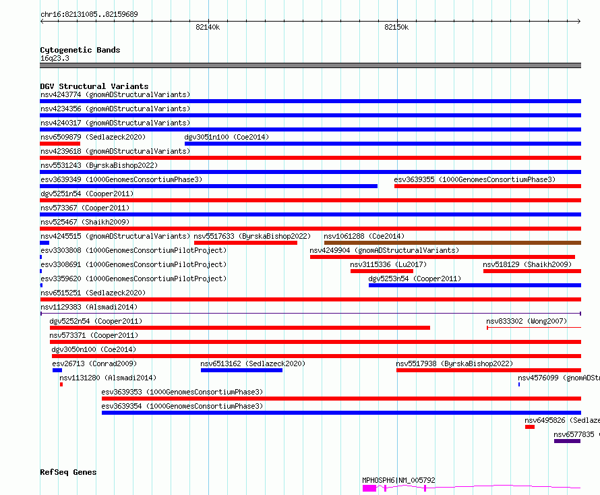The width and height of the screenshot is (600, 495).
Task: Click RefSeq Genes track title
Action: tap(68, 472)
